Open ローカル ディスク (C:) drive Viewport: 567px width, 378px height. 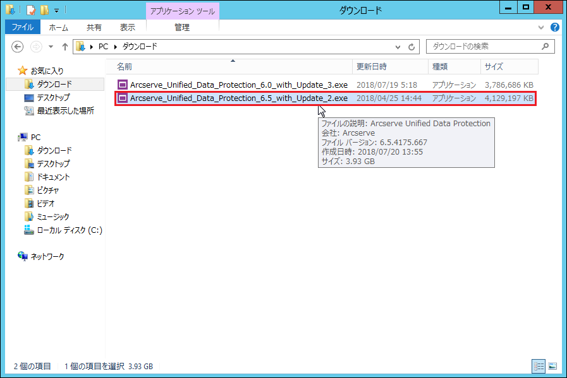coord(70,230)
